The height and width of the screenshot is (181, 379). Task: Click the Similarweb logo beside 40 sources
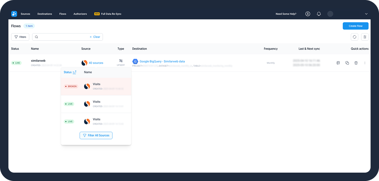(x=84, y=63)
